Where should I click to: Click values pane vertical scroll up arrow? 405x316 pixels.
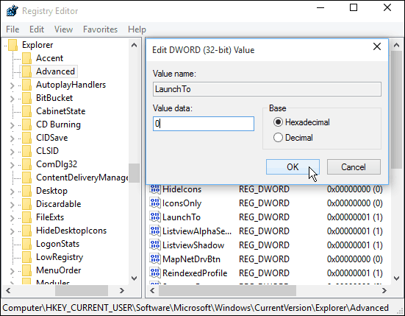tap(396, 45)
